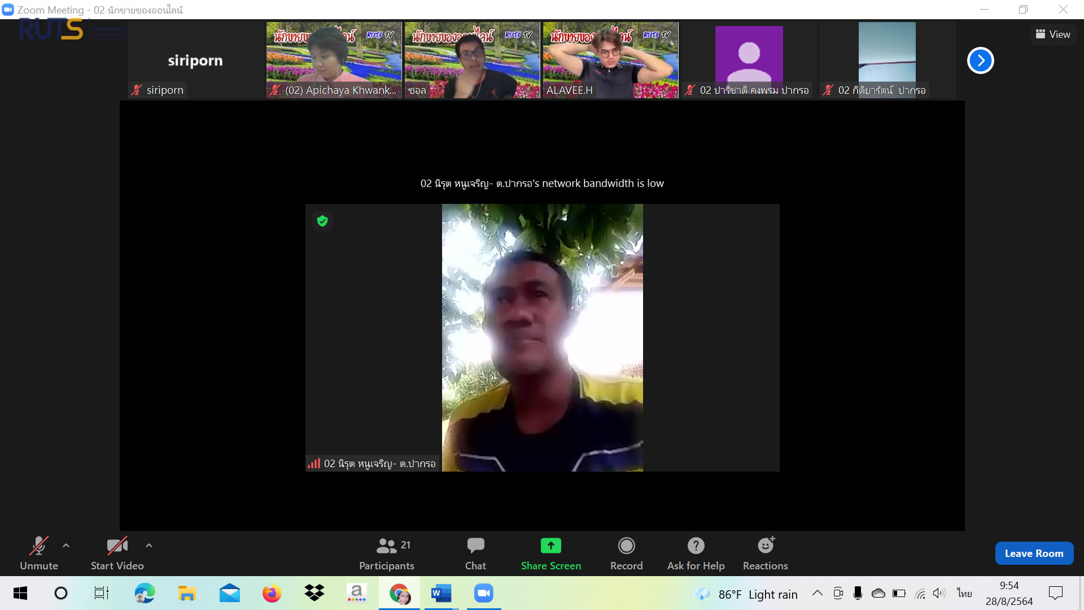Open Wi-Fi network settings in tray

920,594
